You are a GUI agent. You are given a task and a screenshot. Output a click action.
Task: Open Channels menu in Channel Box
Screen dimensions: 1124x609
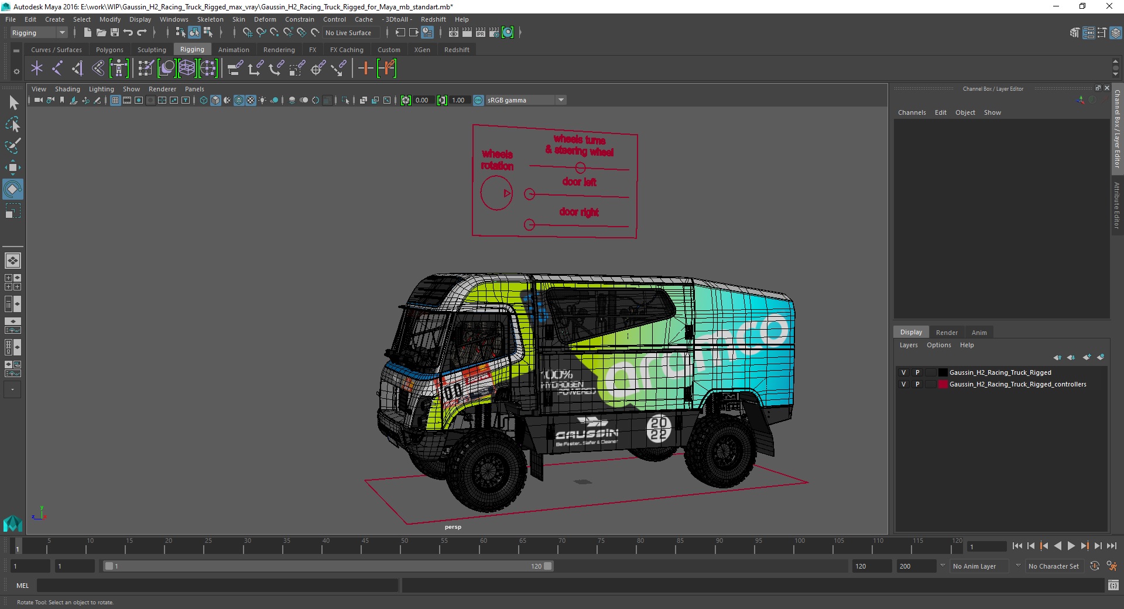tap(911, 112)
